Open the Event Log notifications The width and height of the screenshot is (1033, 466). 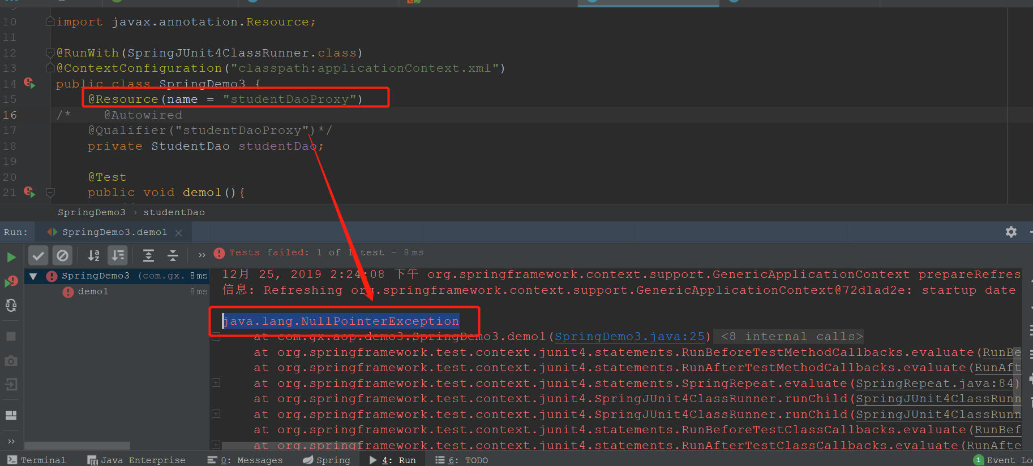coord(1003,460)
